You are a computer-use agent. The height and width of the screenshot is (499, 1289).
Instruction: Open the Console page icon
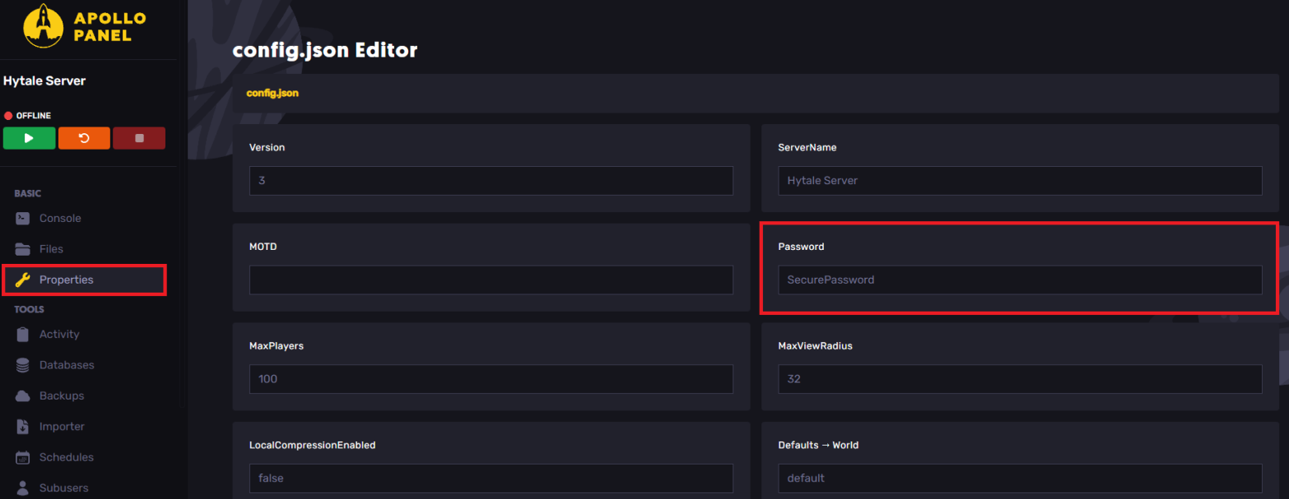click(23, 219)
